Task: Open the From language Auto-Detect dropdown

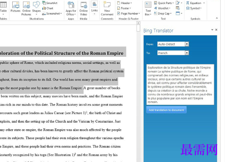Action: point(173,44)
